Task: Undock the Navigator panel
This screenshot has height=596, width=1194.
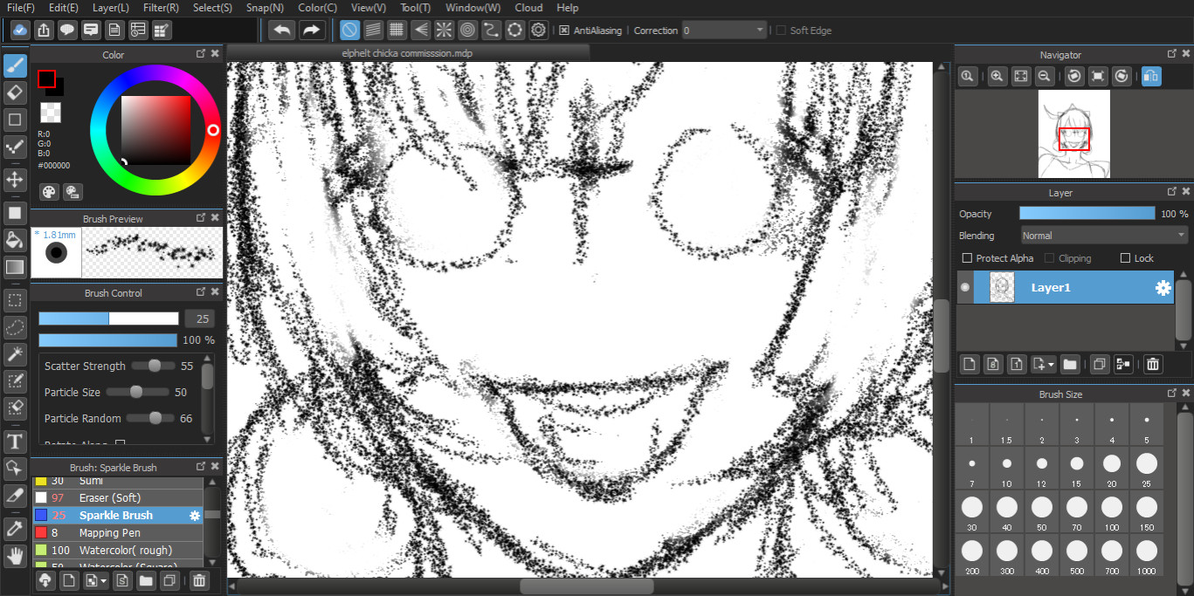Action: pos(1172,54)
